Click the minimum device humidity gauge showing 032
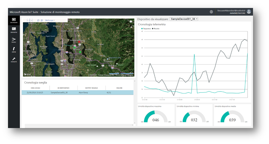This screenshot has height=144, width=269. click(x=194, y=117)
